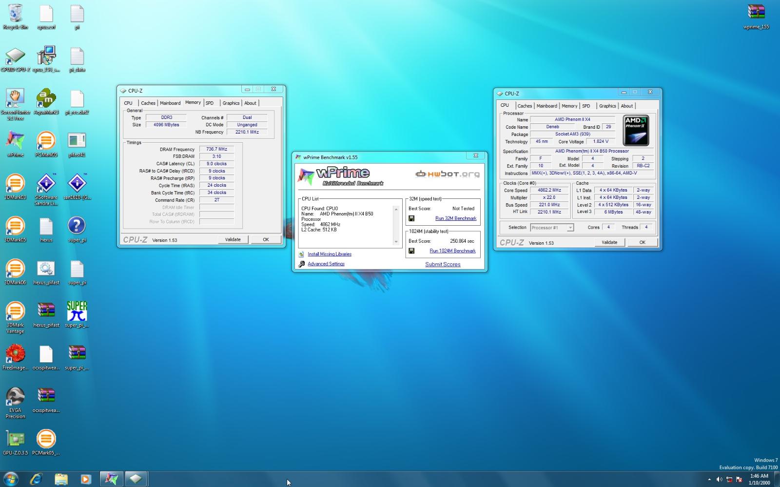
Task: Select the cpuz_153 setup installer icon
Action: (46, 60)
